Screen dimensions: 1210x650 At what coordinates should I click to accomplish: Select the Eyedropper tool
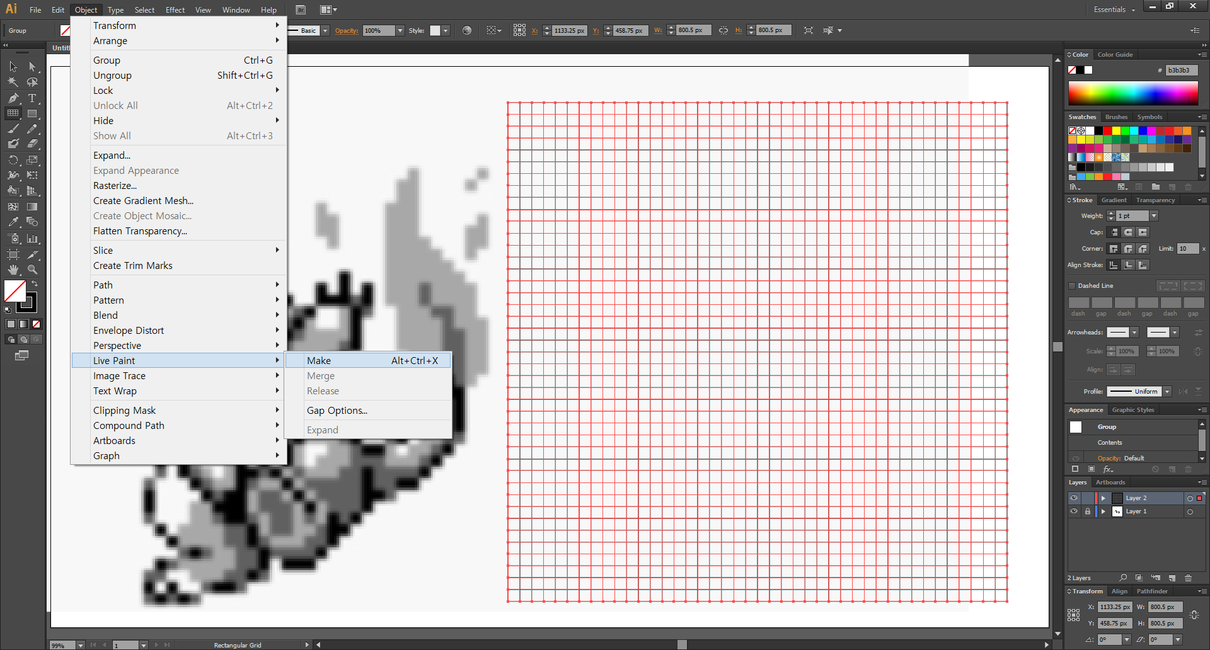(x=13, y=222)
